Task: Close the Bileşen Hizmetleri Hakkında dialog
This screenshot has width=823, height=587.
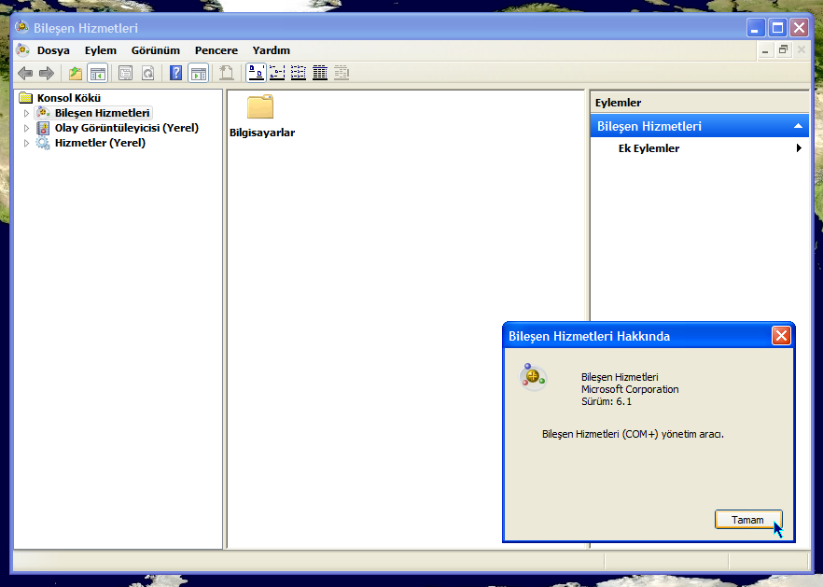Action: pos(781,336)
